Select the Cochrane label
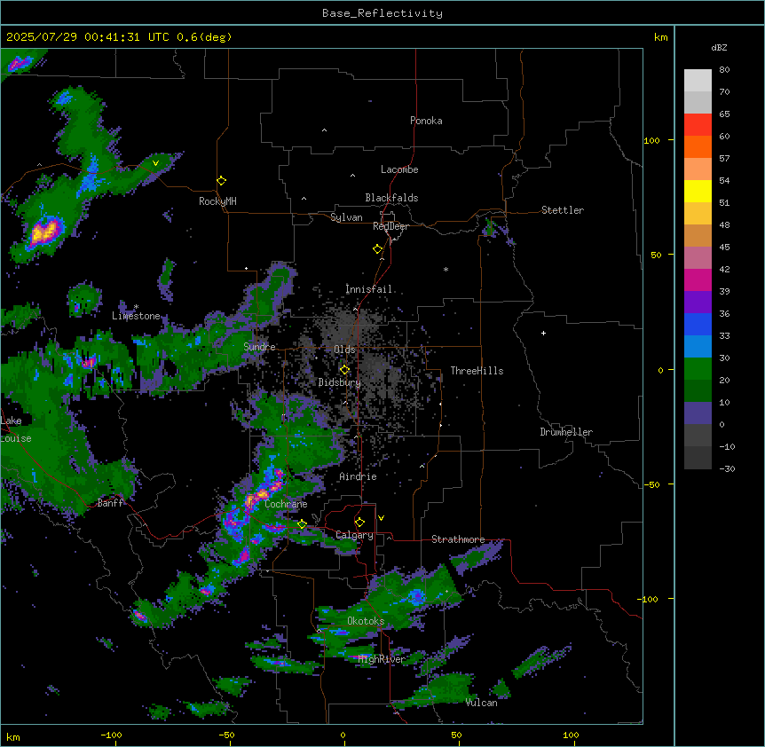765x747 pixels. [286, 504]
